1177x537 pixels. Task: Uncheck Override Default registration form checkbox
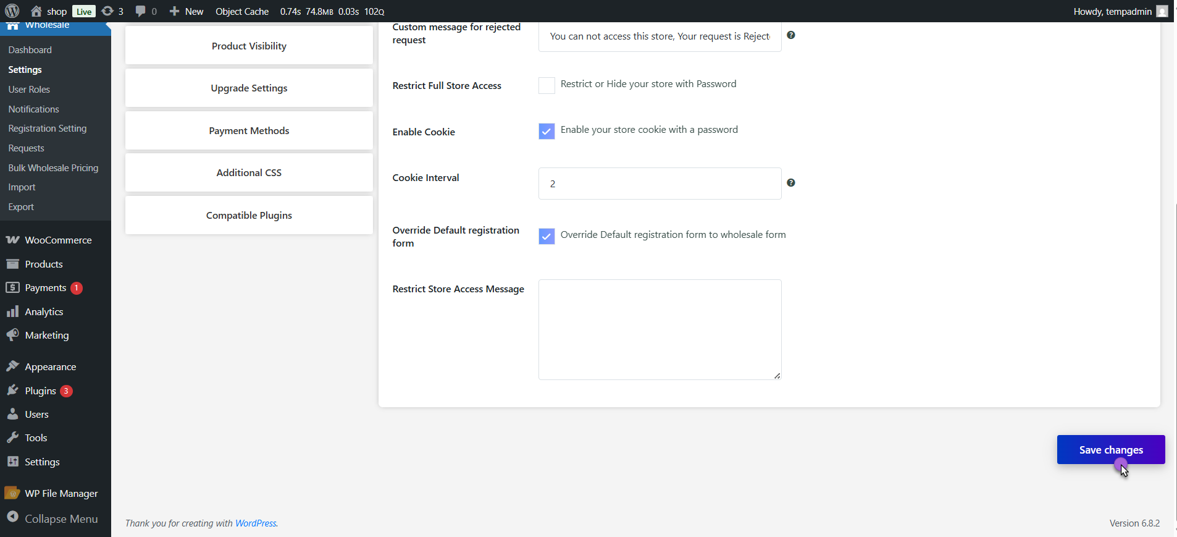[547, 236]
